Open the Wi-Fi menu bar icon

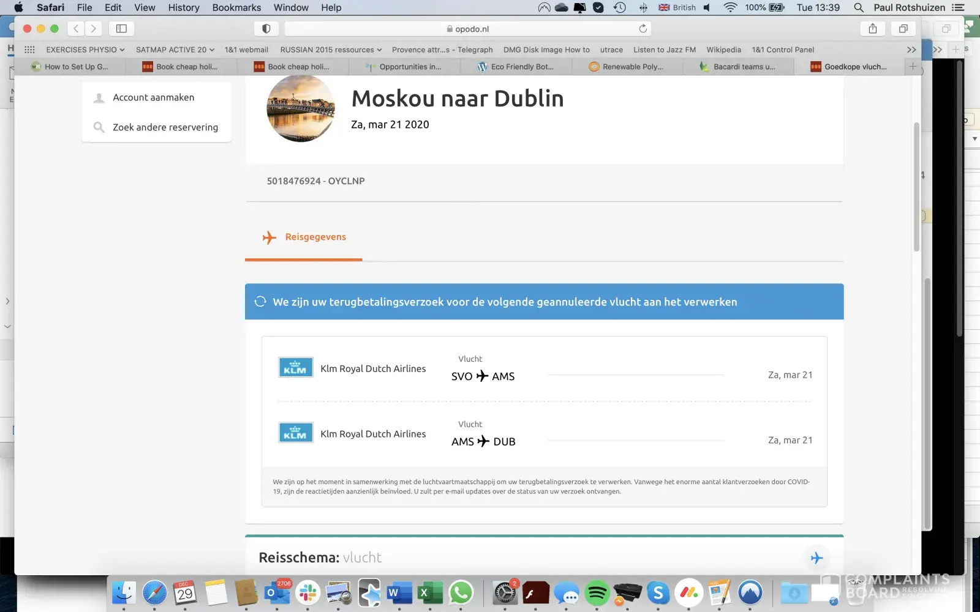[730, 7]
